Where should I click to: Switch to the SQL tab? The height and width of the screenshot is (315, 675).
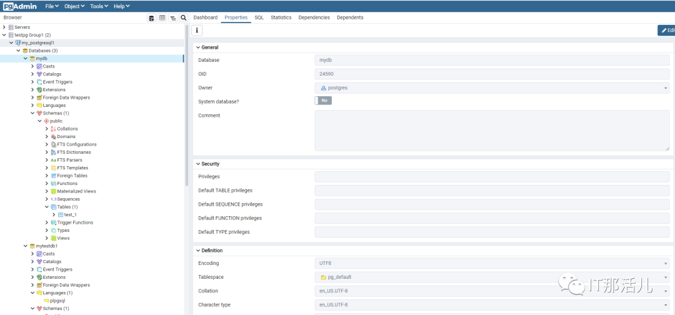pos(259,17)
